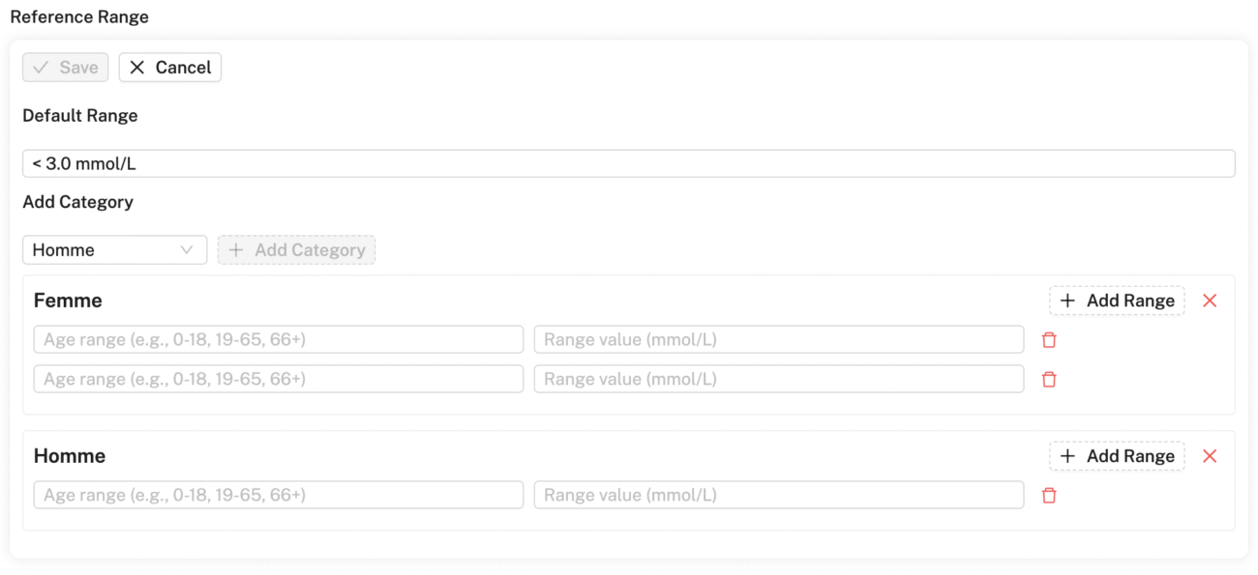Cancel editing the reference range
The width and height of the screenshot is (1258, 575).
click(x=170, y=67)
